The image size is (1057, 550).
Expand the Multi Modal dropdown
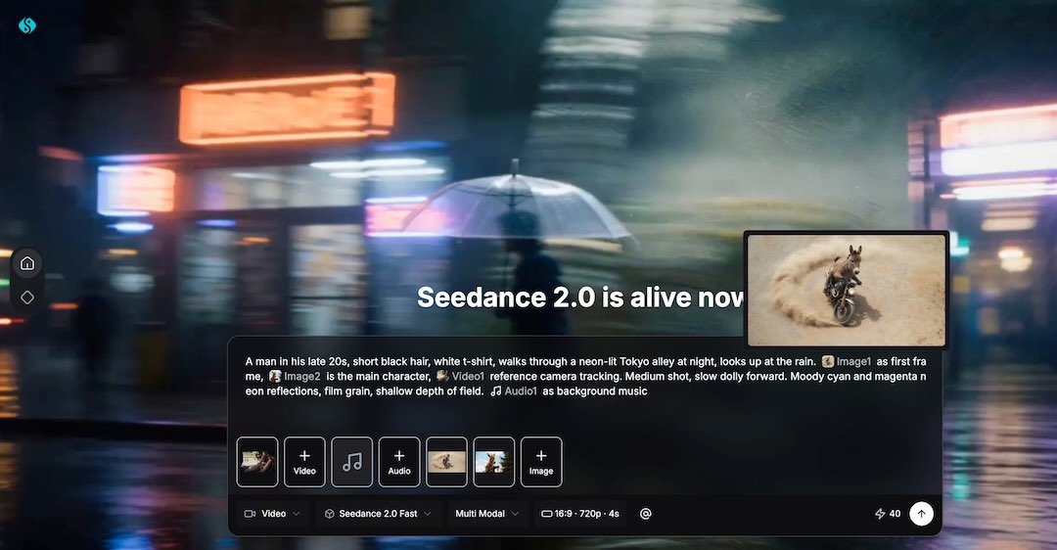point(486,514)
